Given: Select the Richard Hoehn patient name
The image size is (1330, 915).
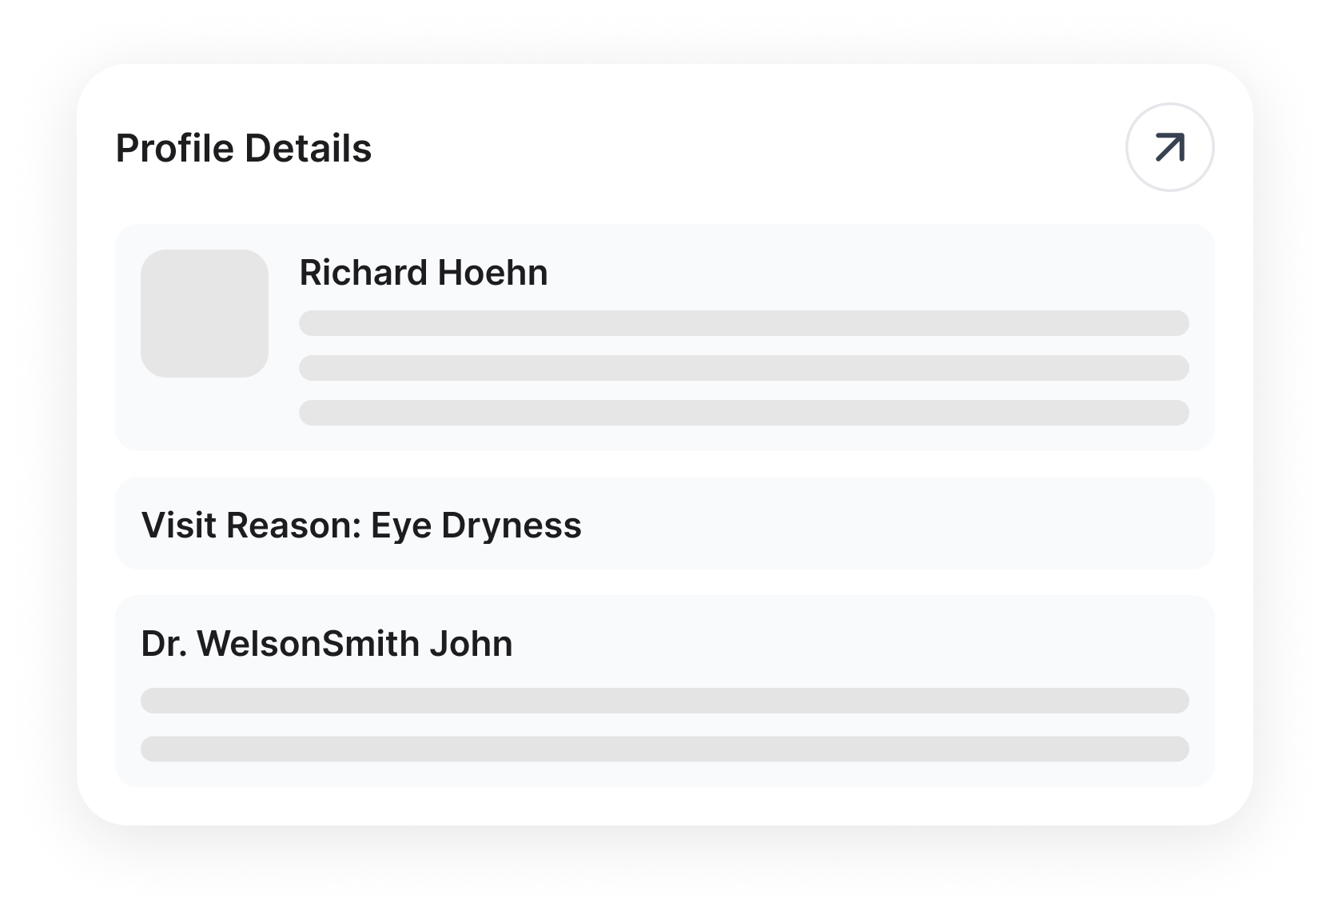Looking at the screenshot, I should pyautogui.click(x=423, y=273).
